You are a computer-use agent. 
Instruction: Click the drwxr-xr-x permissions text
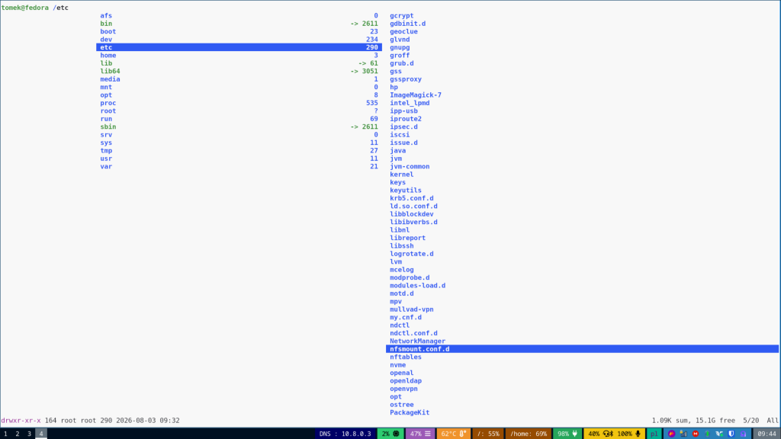click(x=21, y=421)
